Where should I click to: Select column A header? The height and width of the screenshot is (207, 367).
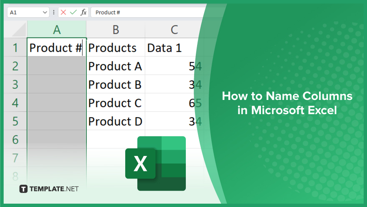coord(57,29)
